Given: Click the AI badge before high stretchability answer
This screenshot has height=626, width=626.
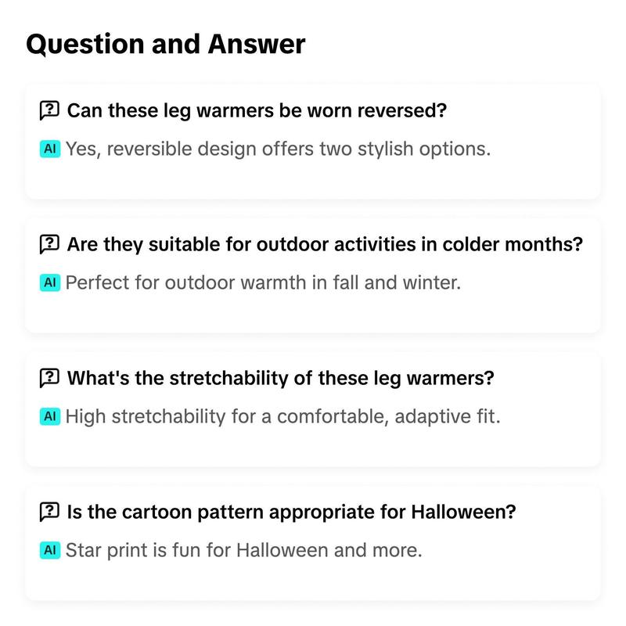Looking at the screenshot, I should point(50,416).
